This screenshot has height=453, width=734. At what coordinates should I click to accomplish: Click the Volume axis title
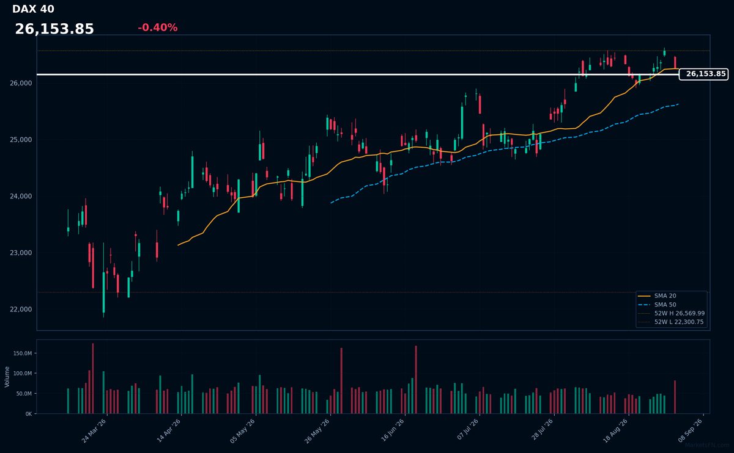[7, 377]
